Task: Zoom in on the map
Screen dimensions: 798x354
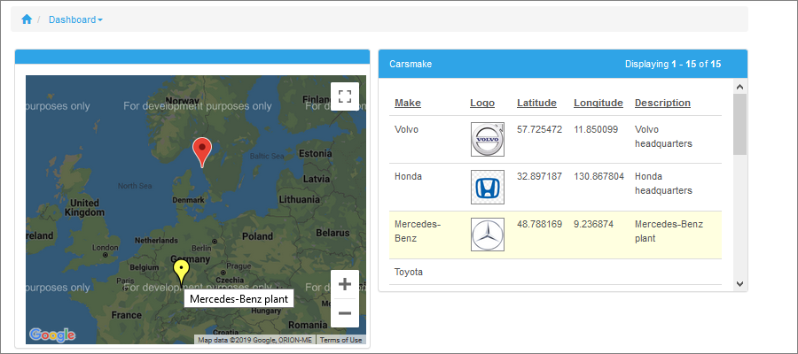Action: 345,284
